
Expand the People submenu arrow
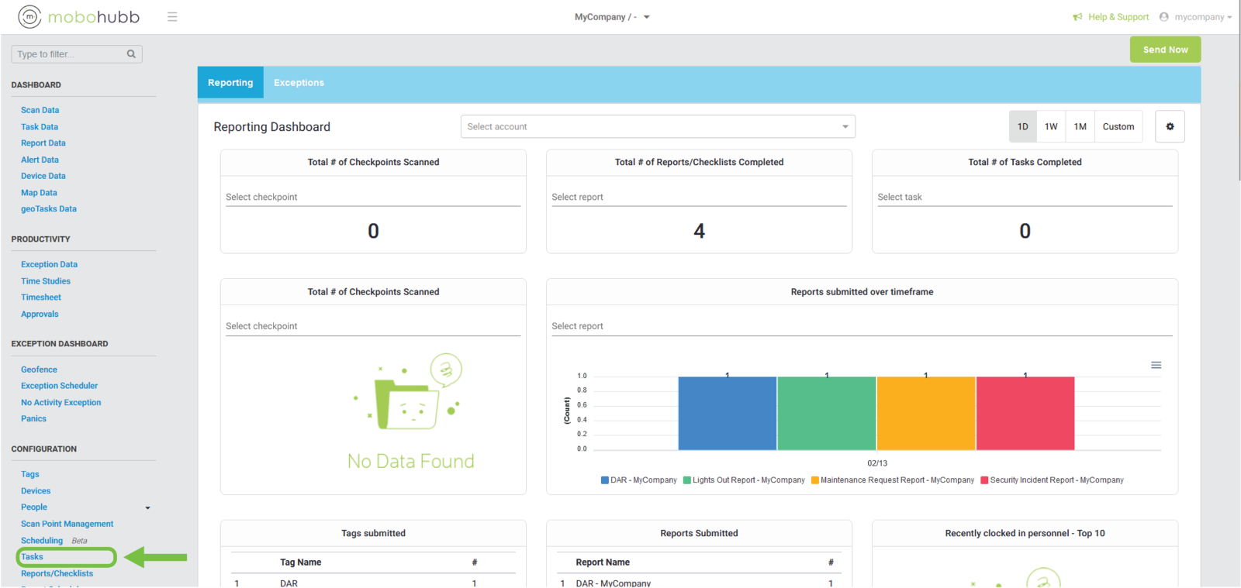(147, 508)
